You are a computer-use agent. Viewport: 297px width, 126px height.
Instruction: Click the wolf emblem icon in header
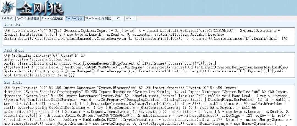click(x=8, y=8)
